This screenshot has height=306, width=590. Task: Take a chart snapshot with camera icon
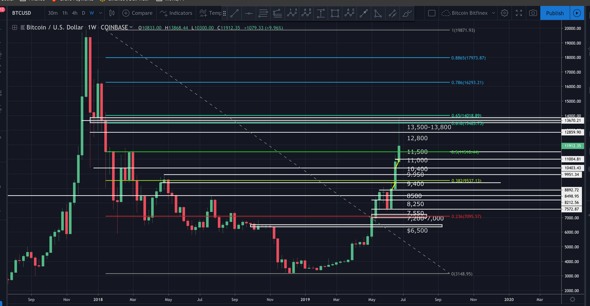tap(533, 13)
